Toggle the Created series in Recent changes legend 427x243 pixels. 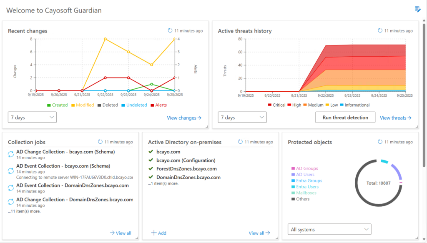(57, 105)
